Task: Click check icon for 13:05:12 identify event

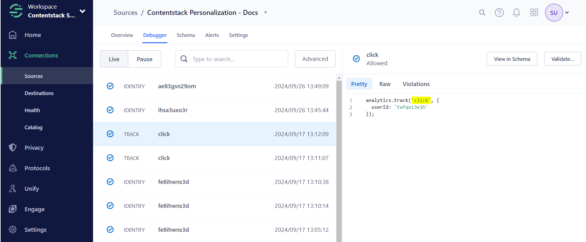Action: [110, 230]
